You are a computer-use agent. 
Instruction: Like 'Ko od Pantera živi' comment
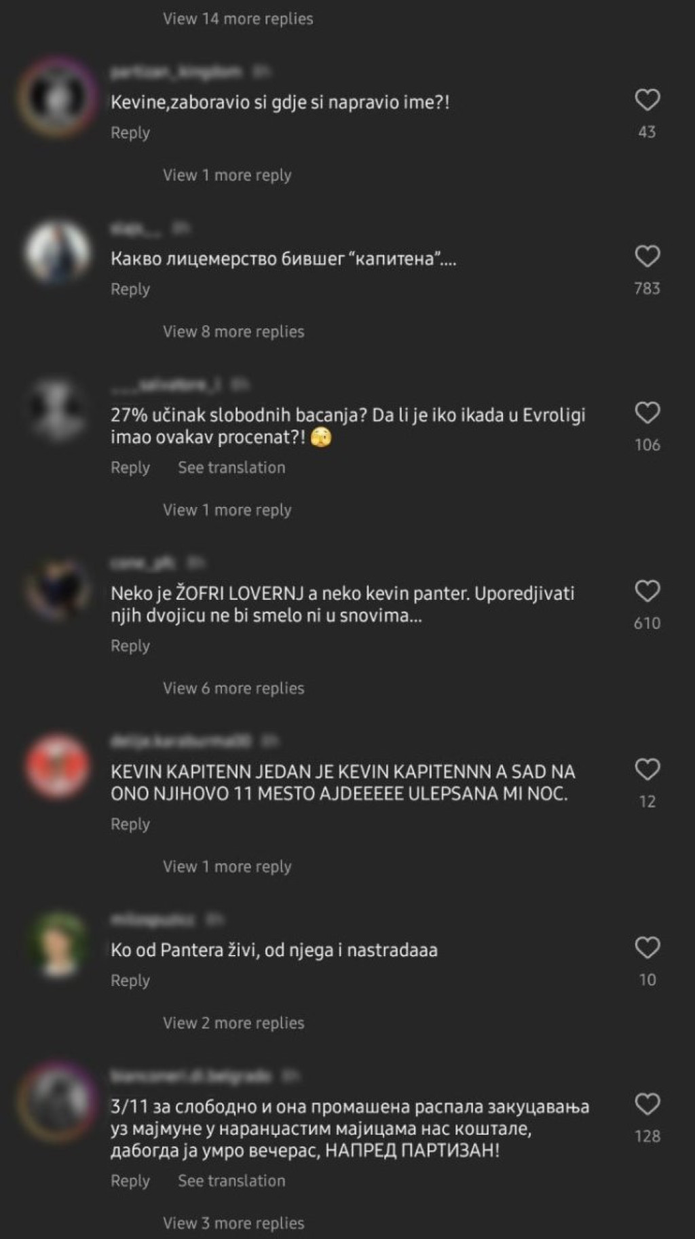(647, 948)
